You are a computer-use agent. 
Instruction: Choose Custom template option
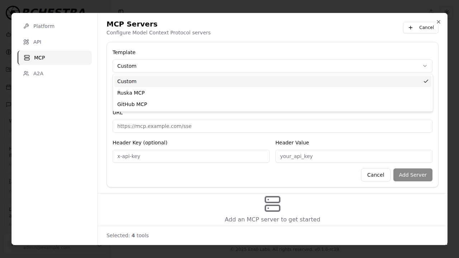tap(273, 81)
